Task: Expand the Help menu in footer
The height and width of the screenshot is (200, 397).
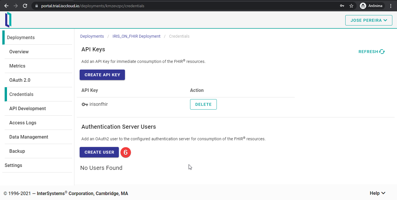Action: [x=378, y=193]
